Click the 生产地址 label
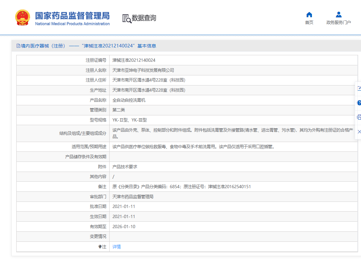The width and height of the screenshot is (361, 260). (x=98, y=90)
